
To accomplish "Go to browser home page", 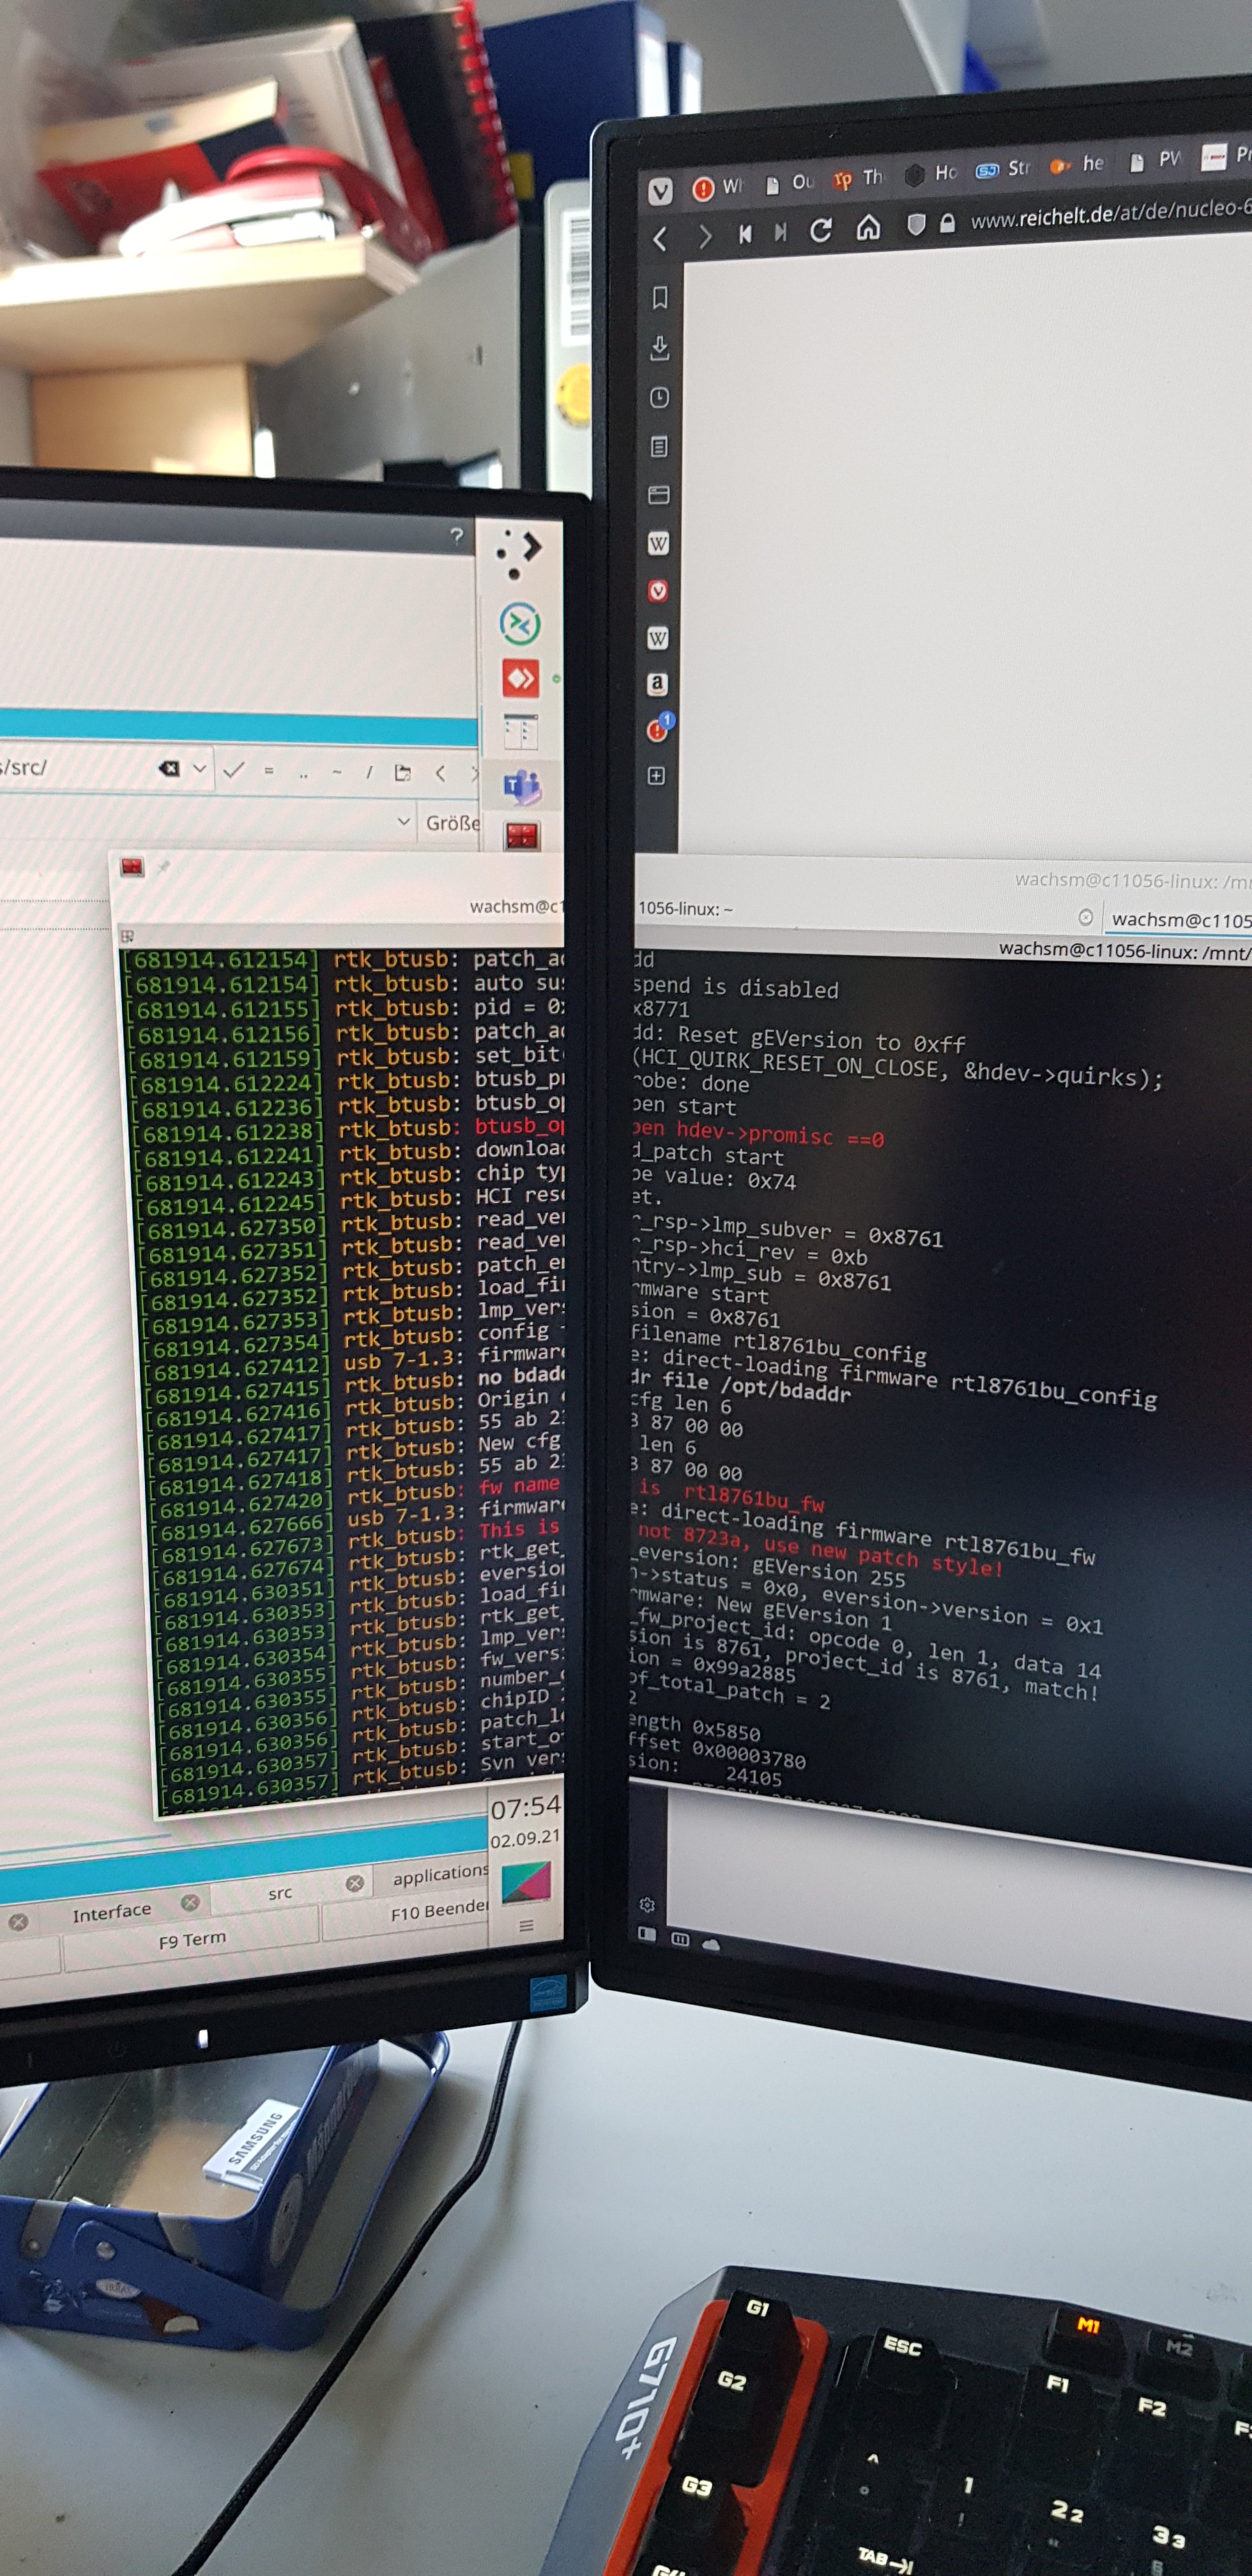I will point(868,229).
